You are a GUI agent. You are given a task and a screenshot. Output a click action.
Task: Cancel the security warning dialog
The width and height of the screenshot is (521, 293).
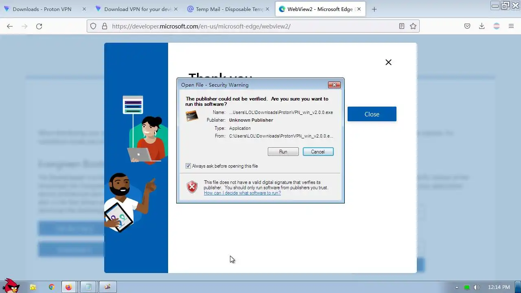pyautogui.click(x=318, y=152)
